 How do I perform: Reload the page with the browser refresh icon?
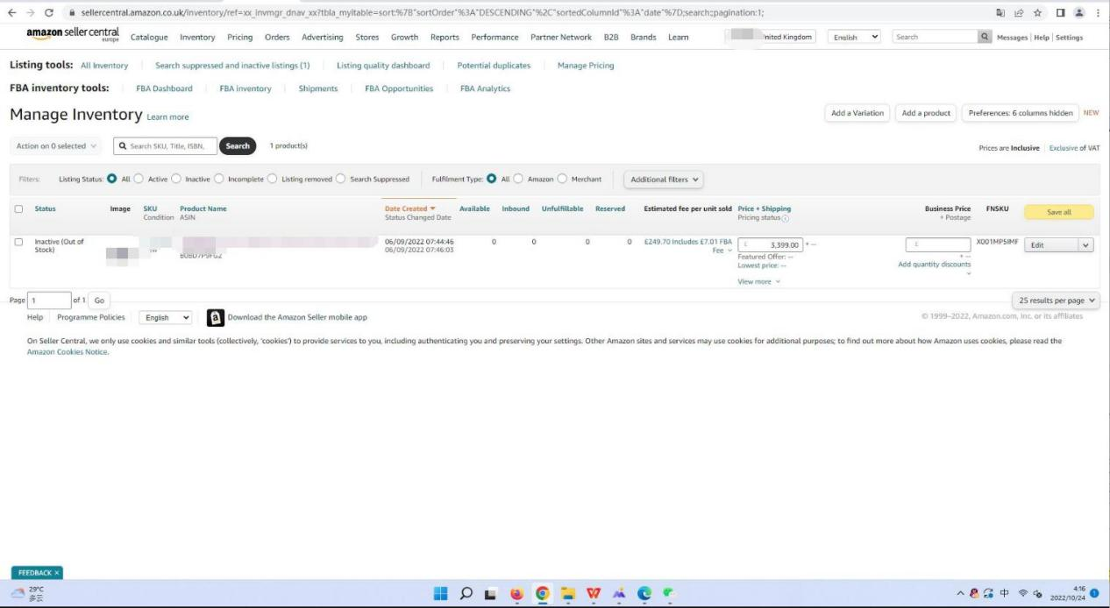pyautogui.click(x=48, y=12)
